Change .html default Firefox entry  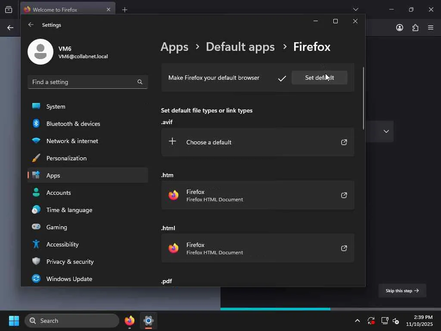258,248
